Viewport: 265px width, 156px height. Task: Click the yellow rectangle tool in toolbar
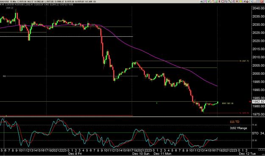tap(240, 1)
